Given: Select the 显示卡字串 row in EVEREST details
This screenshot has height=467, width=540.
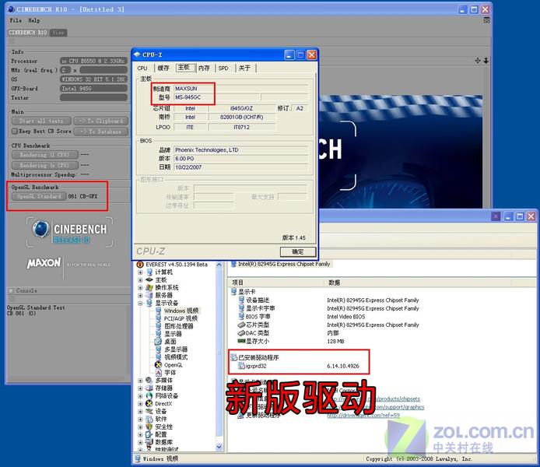Looking at the screenshot, I should (x=261, y=308).
